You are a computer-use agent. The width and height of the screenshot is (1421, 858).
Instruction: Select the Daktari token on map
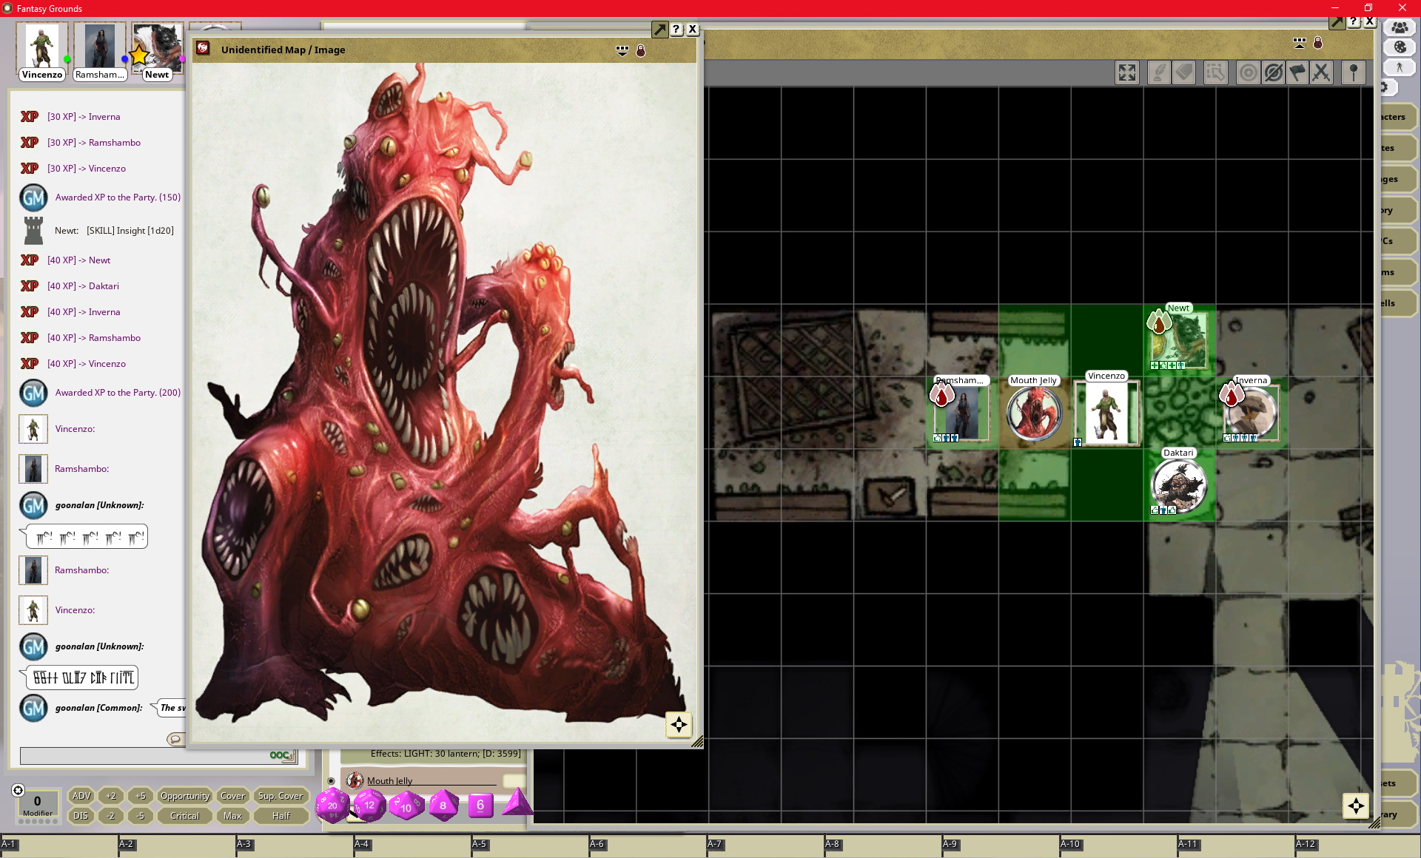1178,485
